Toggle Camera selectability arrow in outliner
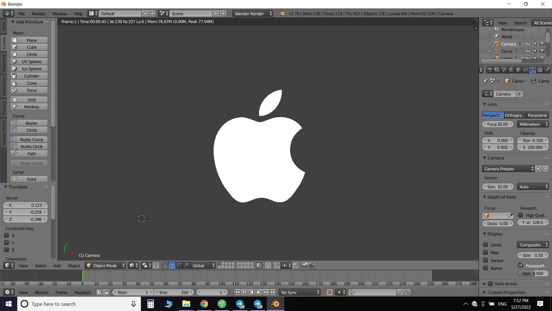552x311 pixels. [535, 44]
